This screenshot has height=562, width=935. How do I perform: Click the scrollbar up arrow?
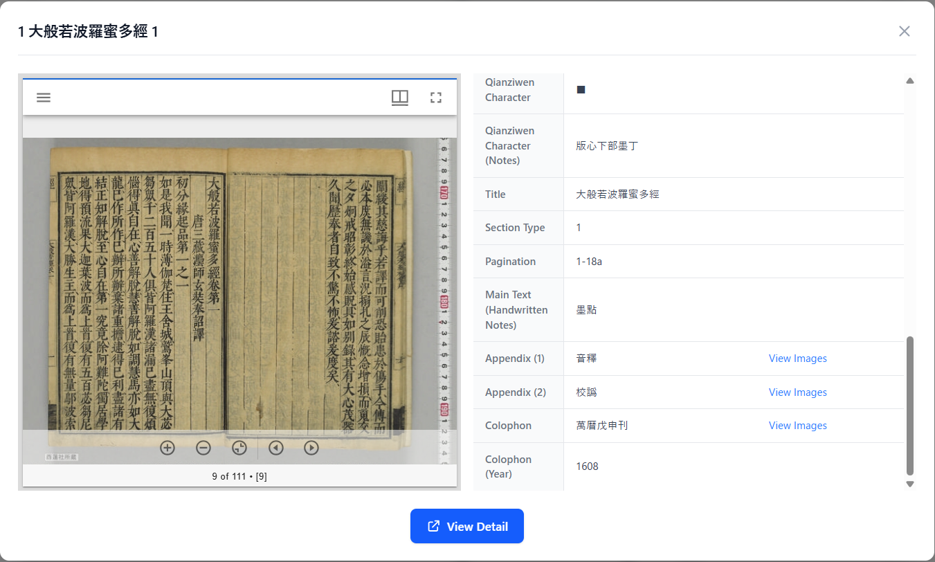point(910,81)
